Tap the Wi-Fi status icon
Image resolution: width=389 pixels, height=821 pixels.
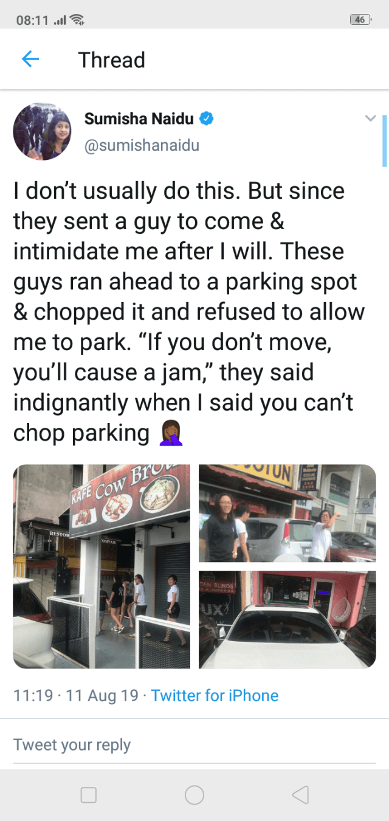(77, 20)
